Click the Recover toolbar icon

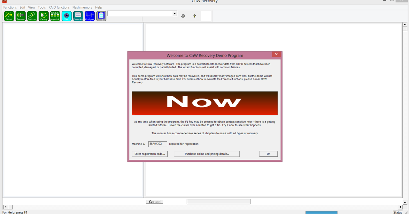[20, 16]
